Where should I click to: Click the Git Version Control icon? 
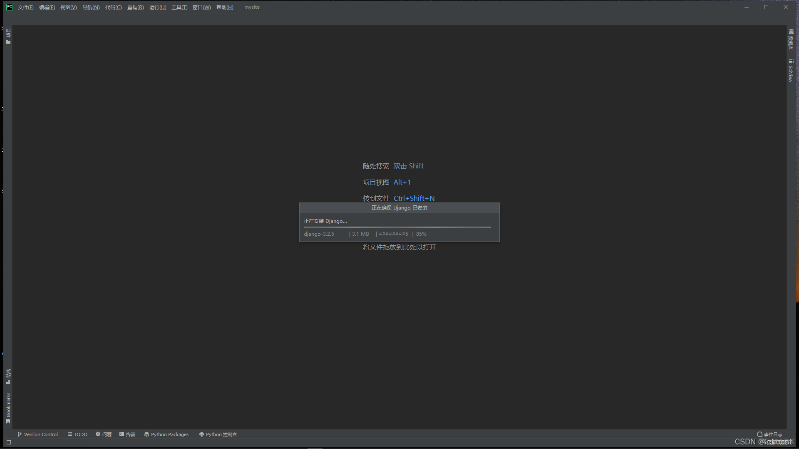[19, 434]
